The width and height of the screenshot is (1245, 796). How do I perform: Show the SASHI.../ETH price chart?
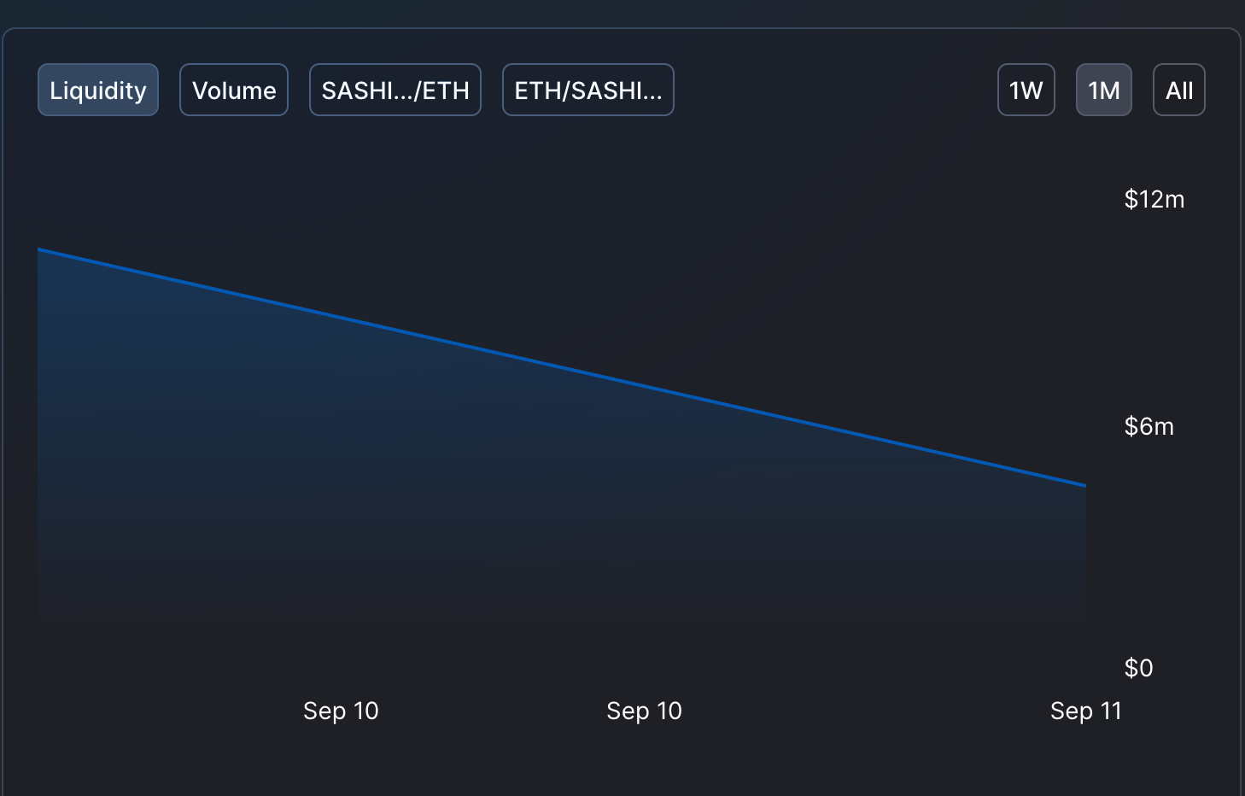395,90
